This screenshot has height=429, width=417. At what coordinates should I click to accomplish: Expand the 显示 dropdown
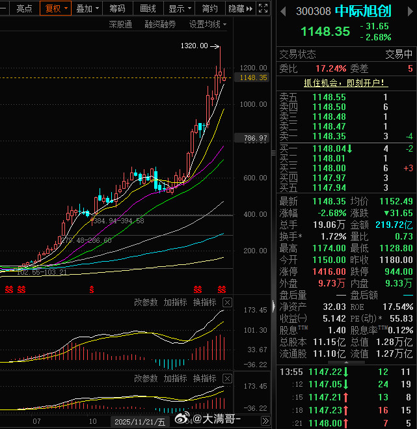pos(179,8)
